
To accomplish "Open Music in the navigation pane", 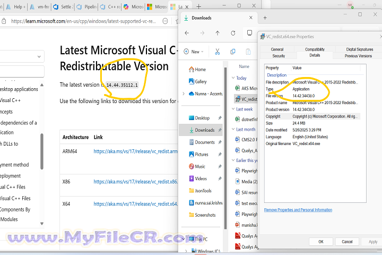I will tap(197, 166).
